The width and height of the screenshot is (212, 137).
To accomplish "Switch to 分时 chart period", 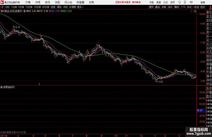I will pos(7,7).
